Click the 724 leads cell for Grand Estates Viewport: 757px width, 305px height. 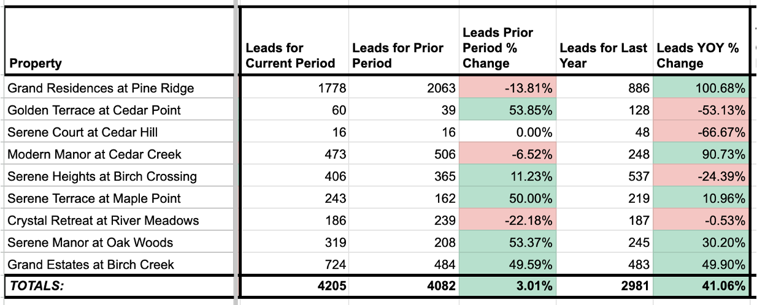(x=293, y=265)
